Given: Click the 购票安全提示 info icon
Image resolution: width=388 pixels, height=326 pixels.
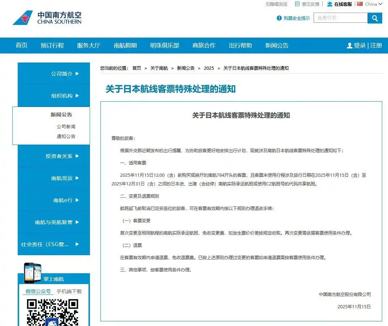Looking at the screenshot, I should [278, 18].
